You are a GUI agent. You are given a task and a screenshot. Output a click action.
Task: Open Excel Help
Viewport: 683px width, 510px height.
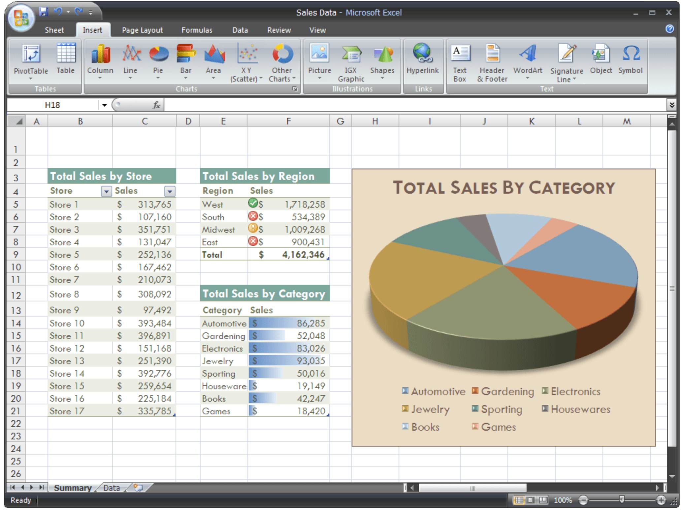(x=669, y=29)
